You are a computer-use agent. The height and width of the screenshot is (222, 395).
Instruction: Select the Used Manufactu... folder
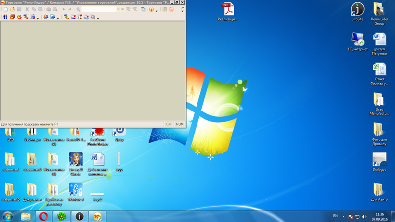379,104
